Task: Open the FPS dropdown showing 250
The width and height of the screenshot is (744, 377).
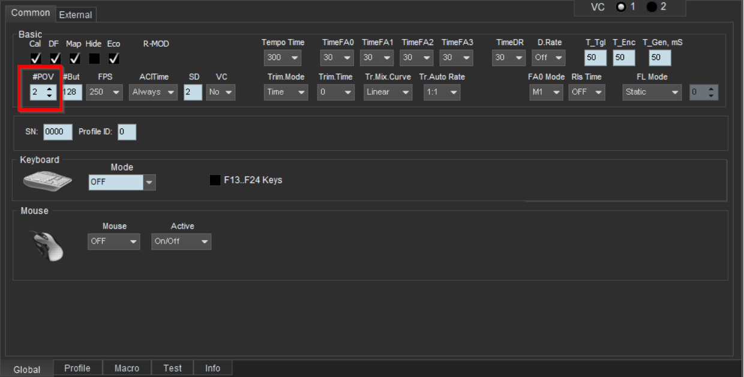Action: (105, 92)
